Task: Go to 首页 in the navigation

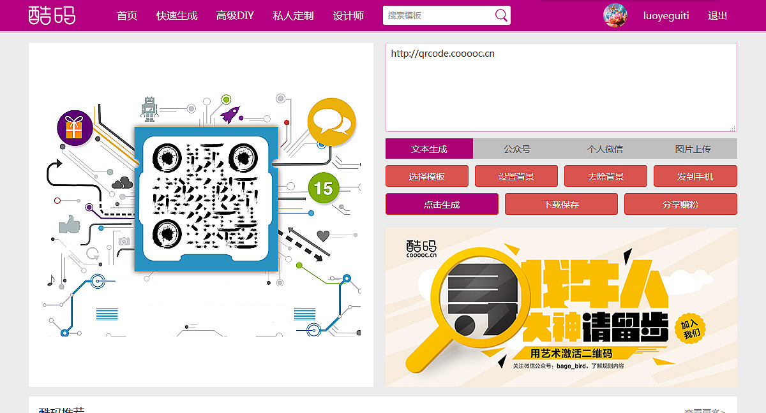Action: coord(127,15)
